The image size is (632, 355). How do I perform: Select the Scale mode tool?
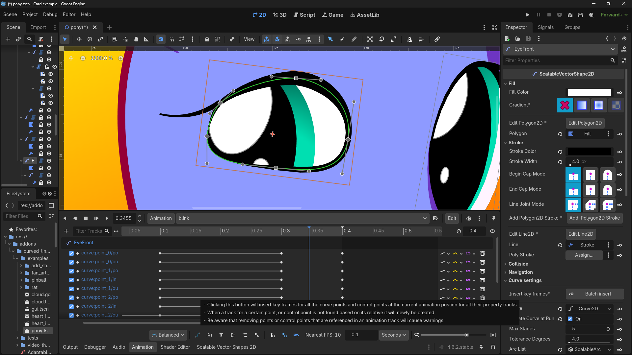[100, 39]
